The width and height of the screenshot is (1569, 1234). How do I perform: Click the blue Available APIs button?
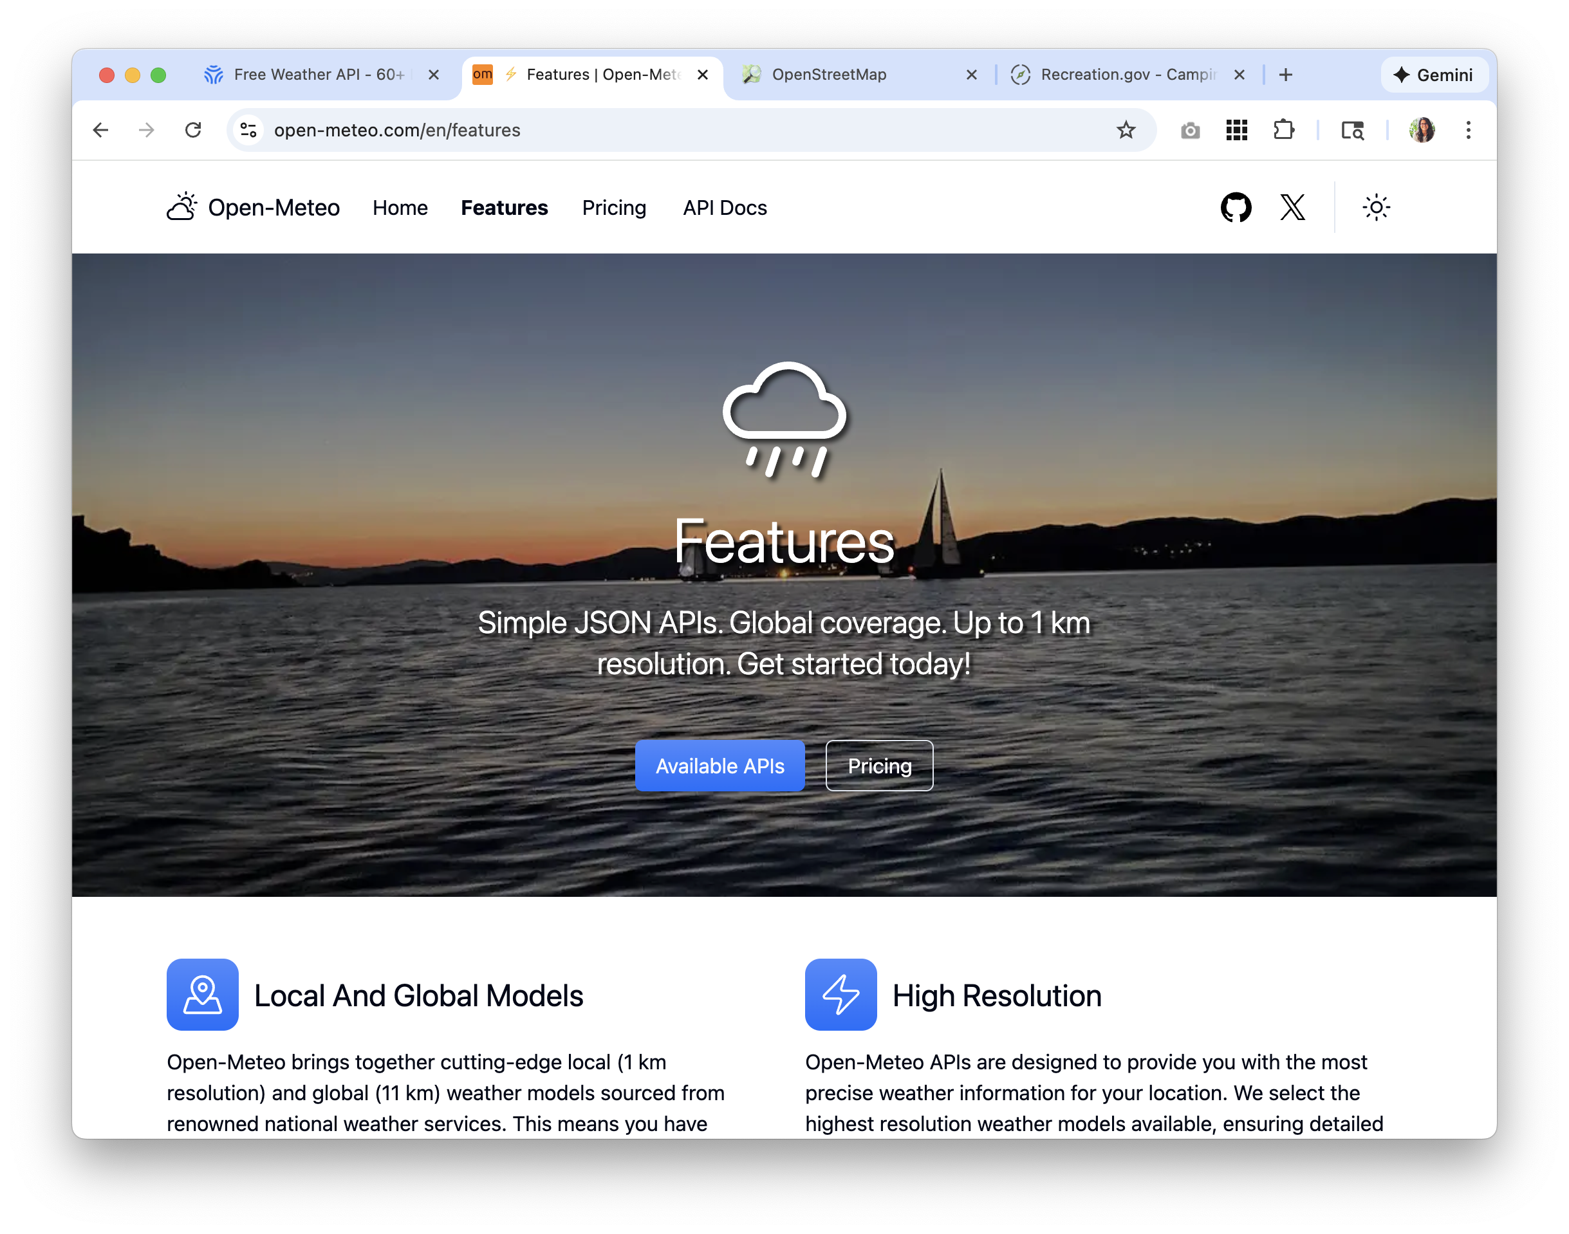click(719, 766)
